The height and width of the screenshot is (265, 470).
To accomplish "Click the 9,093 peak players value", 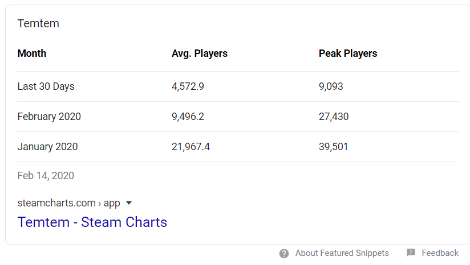I will 331,86.
